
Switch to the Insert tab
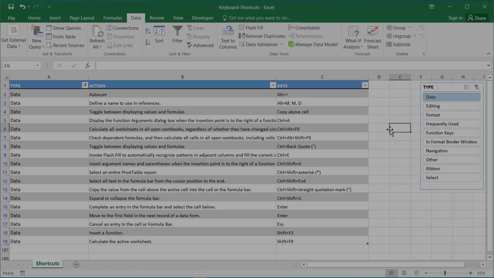[55, 18]
